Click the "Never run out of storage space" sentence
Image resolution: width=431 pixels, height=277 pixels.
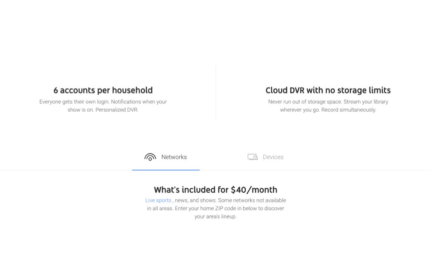click(x=305, y=102)
